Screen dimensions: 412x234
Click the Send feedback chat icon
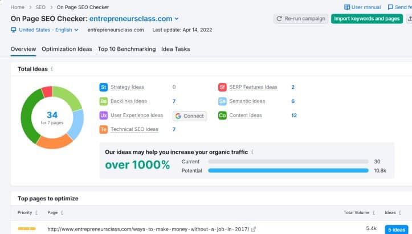point(390,7)
